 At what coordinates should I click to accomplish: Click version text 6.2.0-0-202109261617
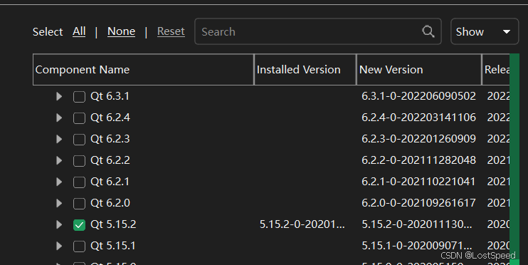pos(418,203)
